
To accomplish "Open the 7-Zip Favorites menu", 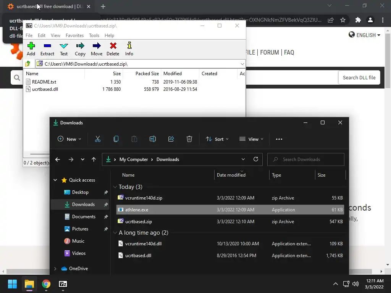I will point(74,35).
